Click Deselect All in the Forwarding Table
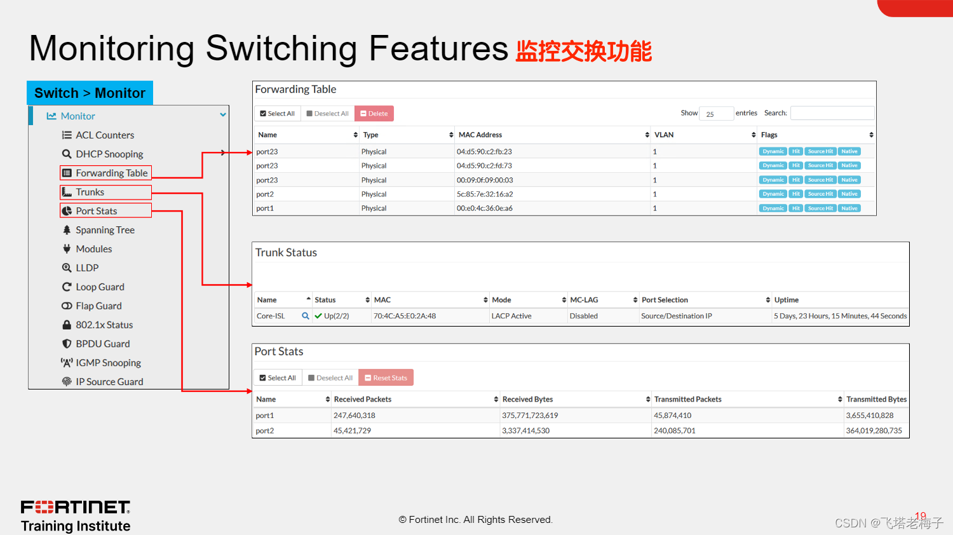 (x=327, y=113)
